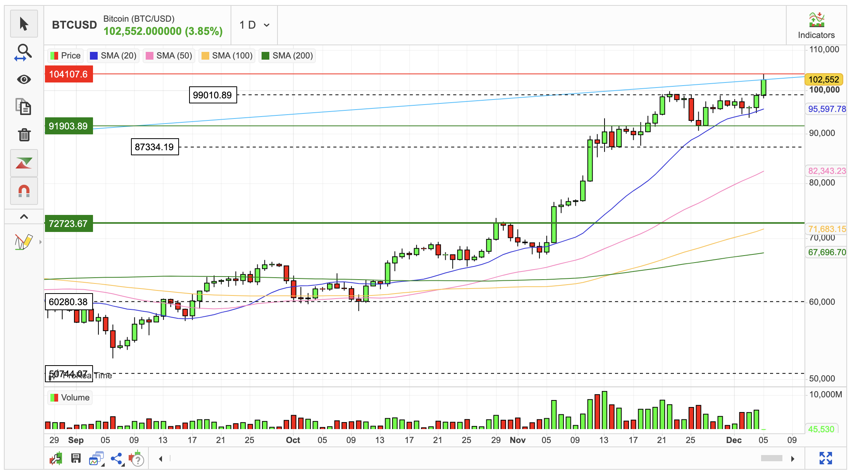Toggle the SMA (50) legend entry

click(169, 56)
